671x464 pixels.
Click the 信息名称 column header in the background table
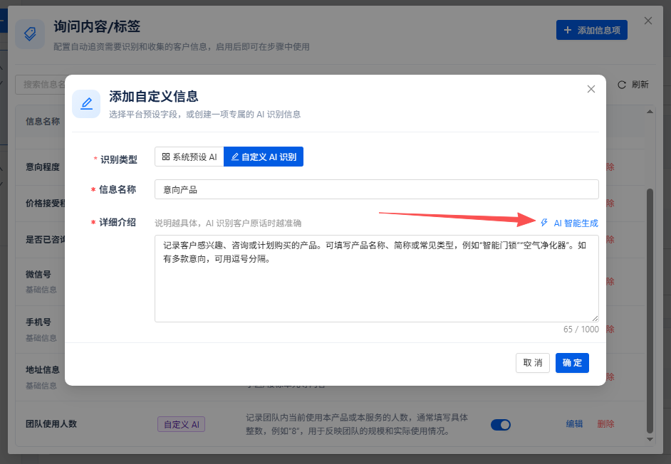[43, 122]
